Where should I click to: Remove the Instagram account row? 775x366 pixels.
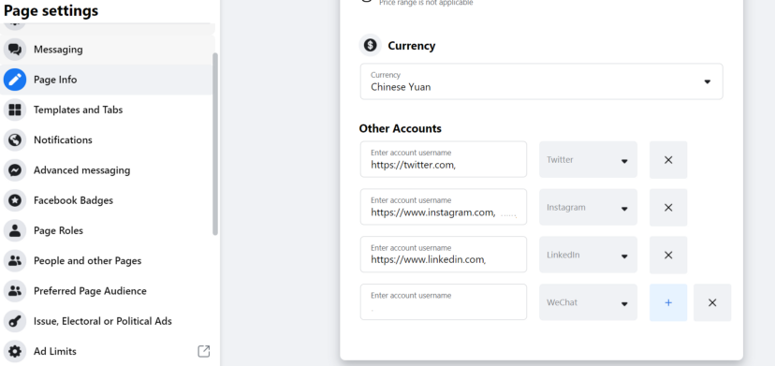pos(668,207)
